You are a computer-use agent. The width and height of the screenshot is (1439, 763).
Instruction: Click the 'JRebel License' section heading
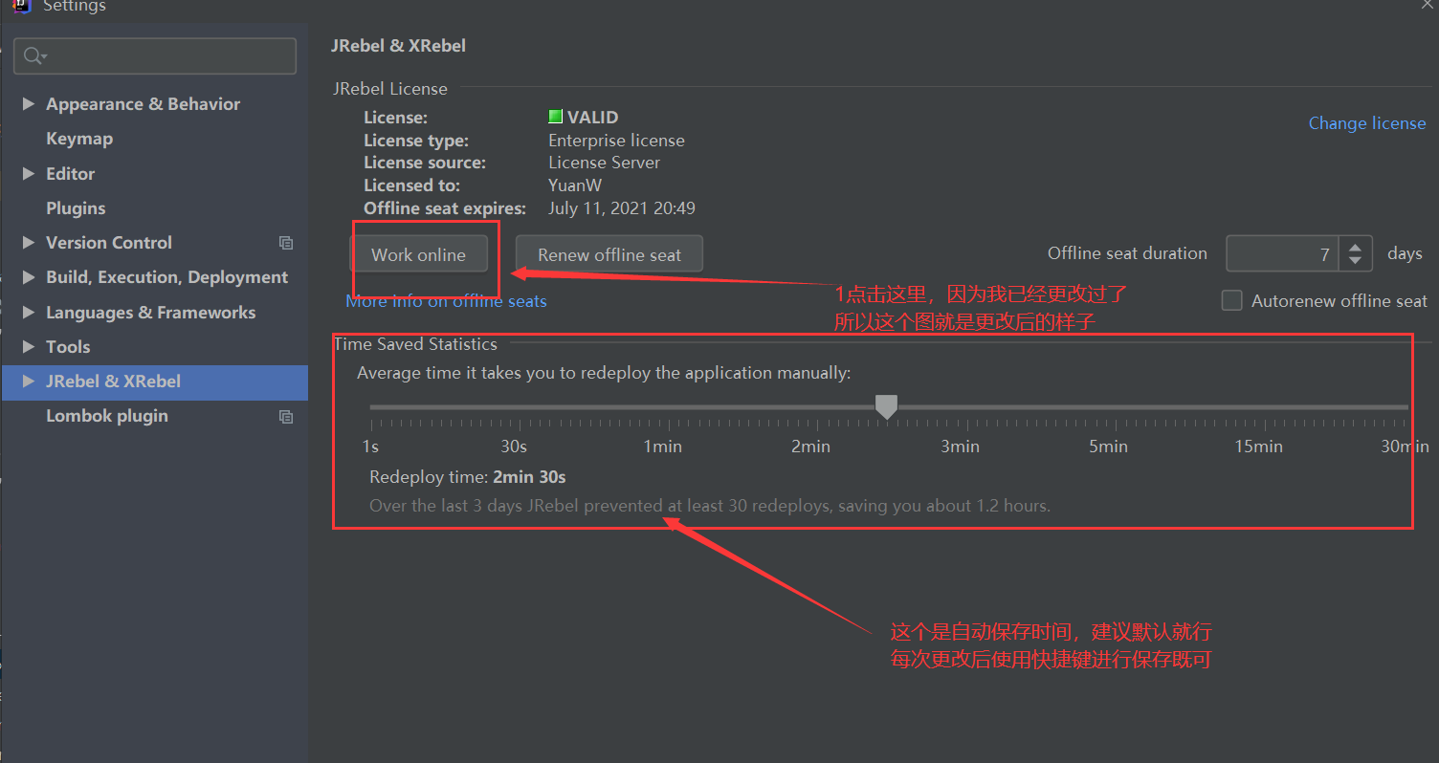[x=390, y=89]
